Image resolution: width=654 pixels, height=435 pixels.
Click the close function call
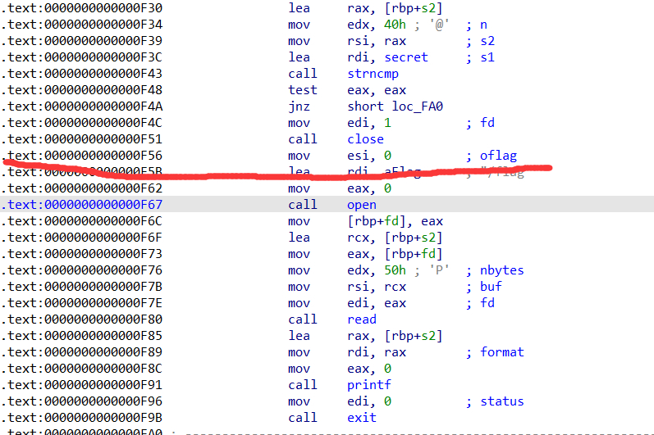coord(365,139)
